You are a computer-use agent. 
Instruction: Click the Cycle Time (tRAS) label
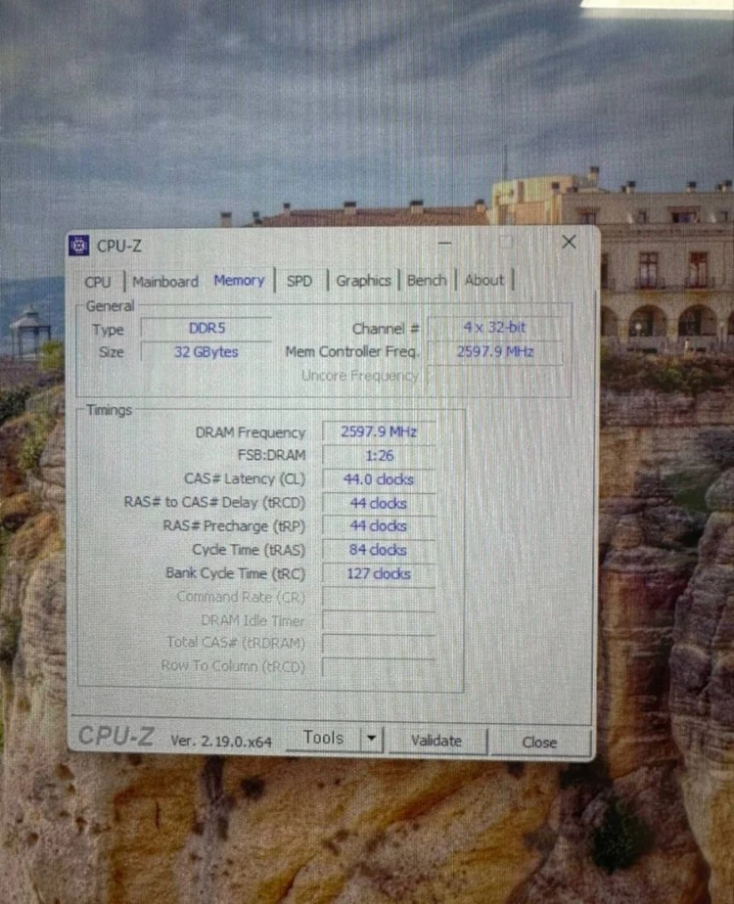click(249, 550)
